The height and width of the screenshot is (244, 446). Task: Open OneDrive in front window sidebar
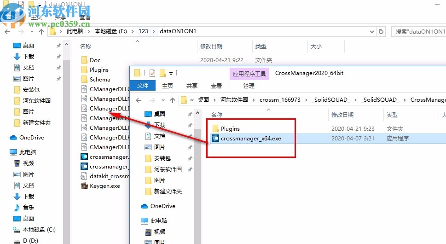point(158,206)
